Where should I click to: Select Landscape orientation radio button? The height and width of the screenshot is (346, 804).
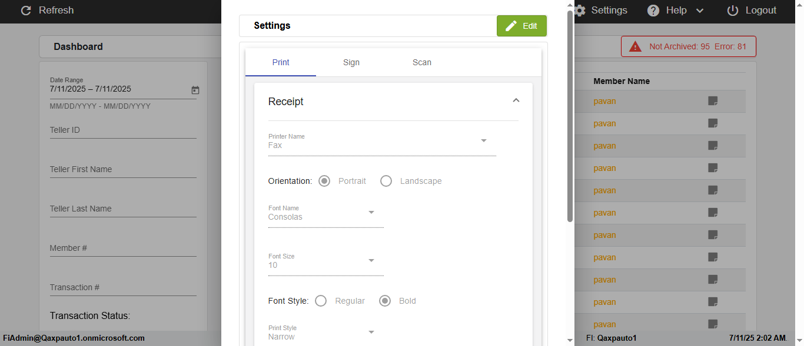(386, 181)
